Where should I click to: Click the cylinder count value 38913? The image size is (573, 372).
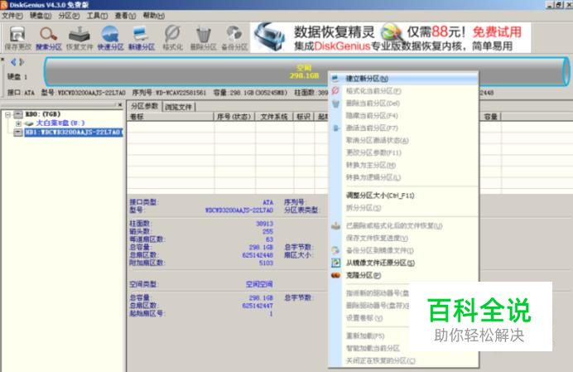(265, 224)
